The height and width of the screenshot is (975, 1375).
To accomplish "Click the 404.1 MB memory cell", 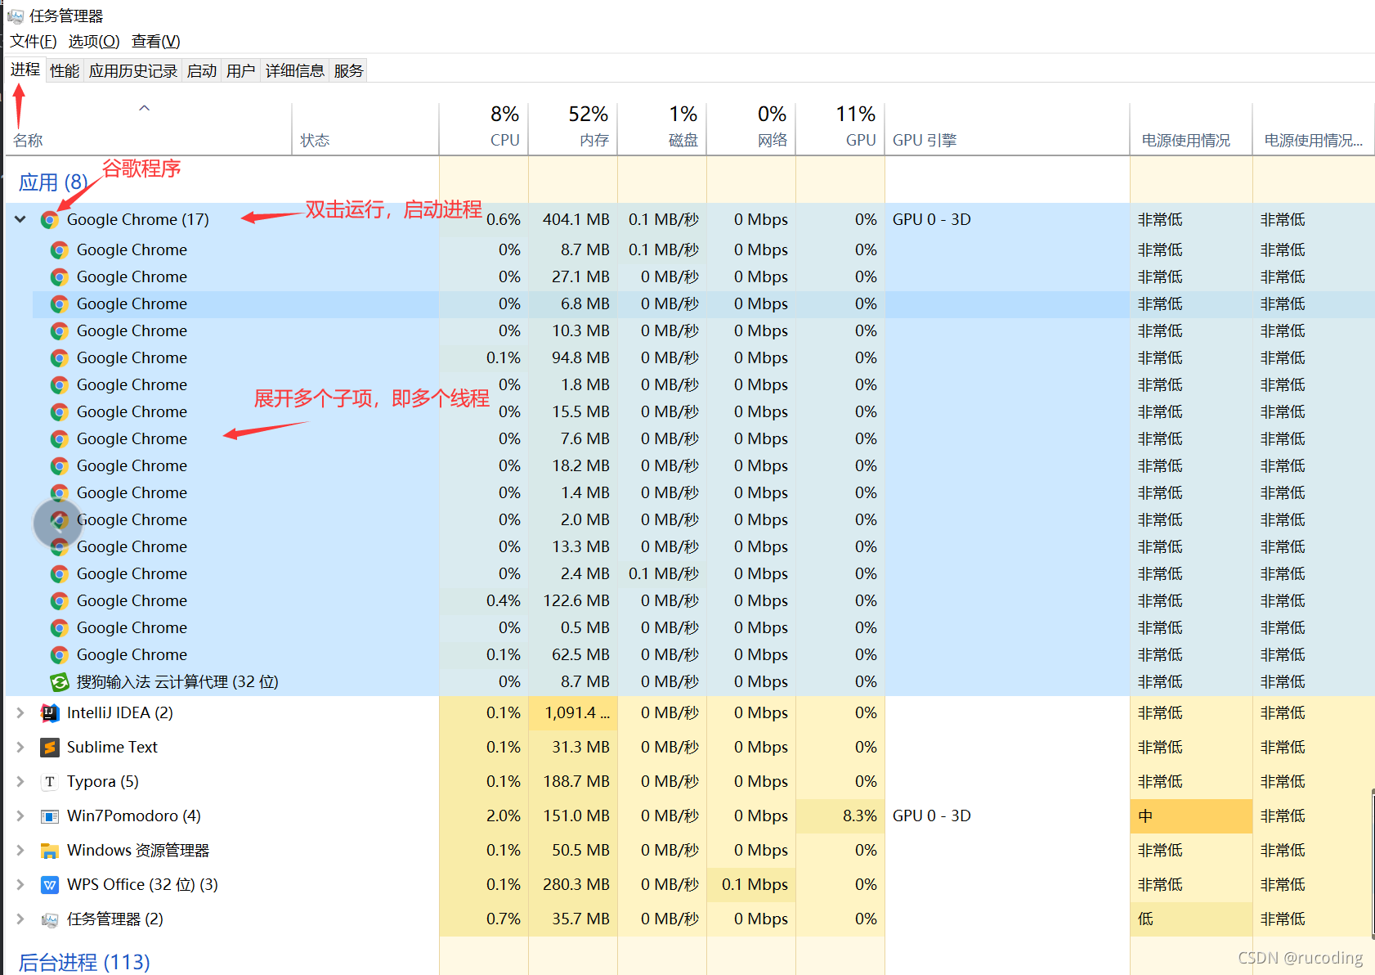I will 573,219.
